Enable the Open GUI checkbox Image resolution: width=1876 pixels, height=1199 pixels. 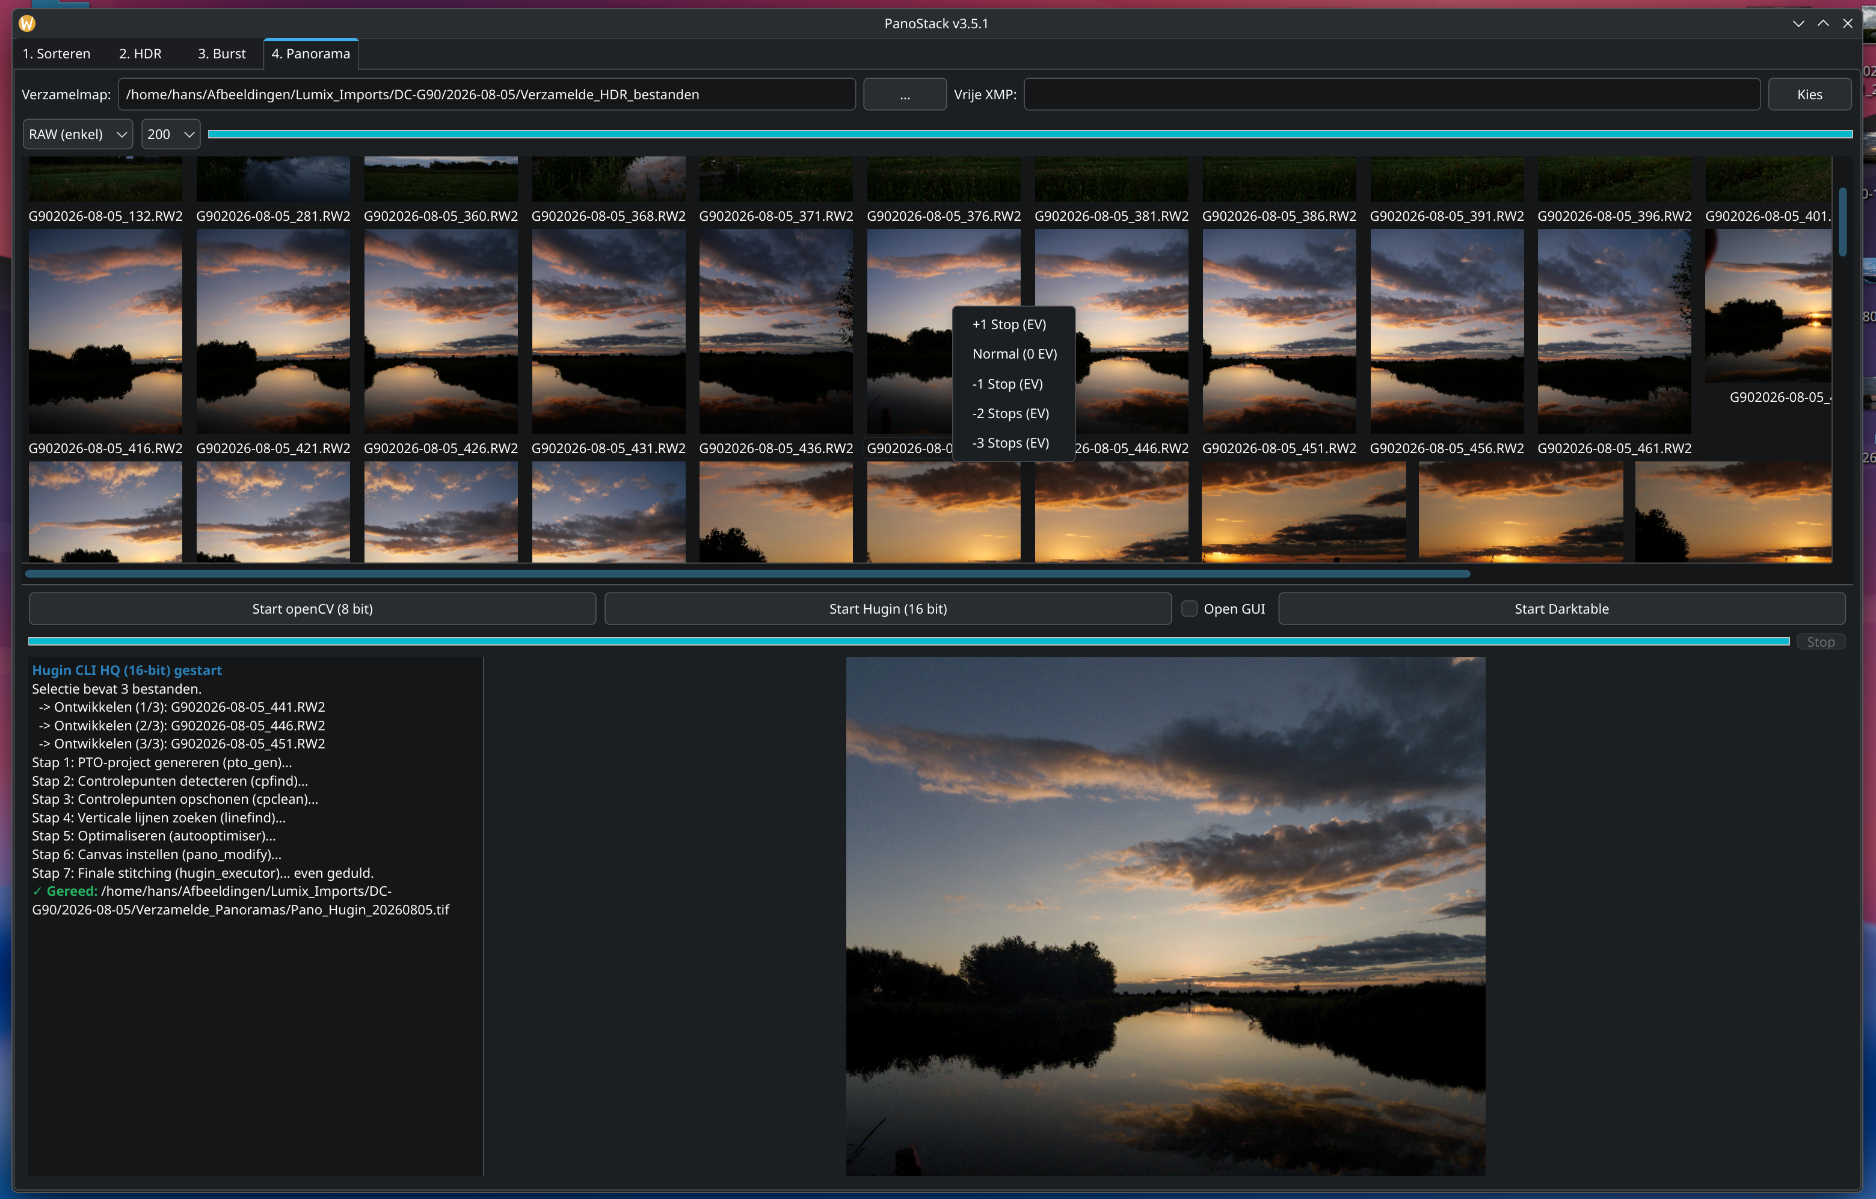point(1189,608)
